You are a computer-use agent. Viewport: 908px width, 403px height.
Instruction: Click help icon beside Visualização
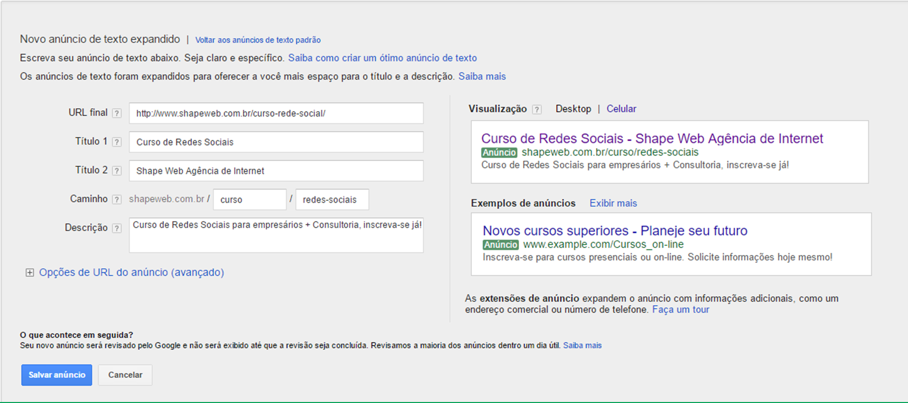537,109
